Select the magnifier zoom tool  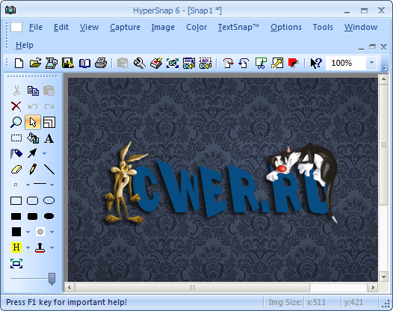coord(16,122)
